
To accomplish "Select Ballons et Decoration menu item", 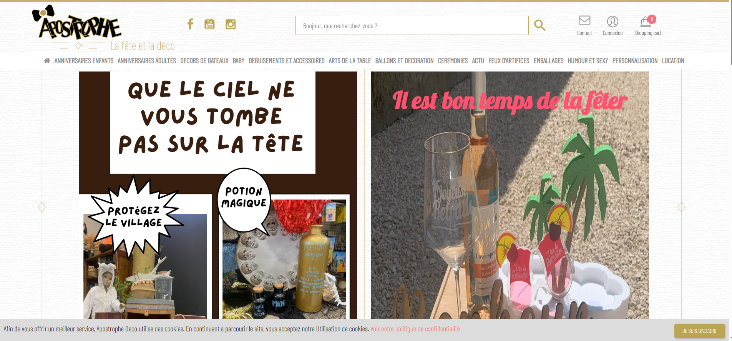I will click(x=404, y=61).
